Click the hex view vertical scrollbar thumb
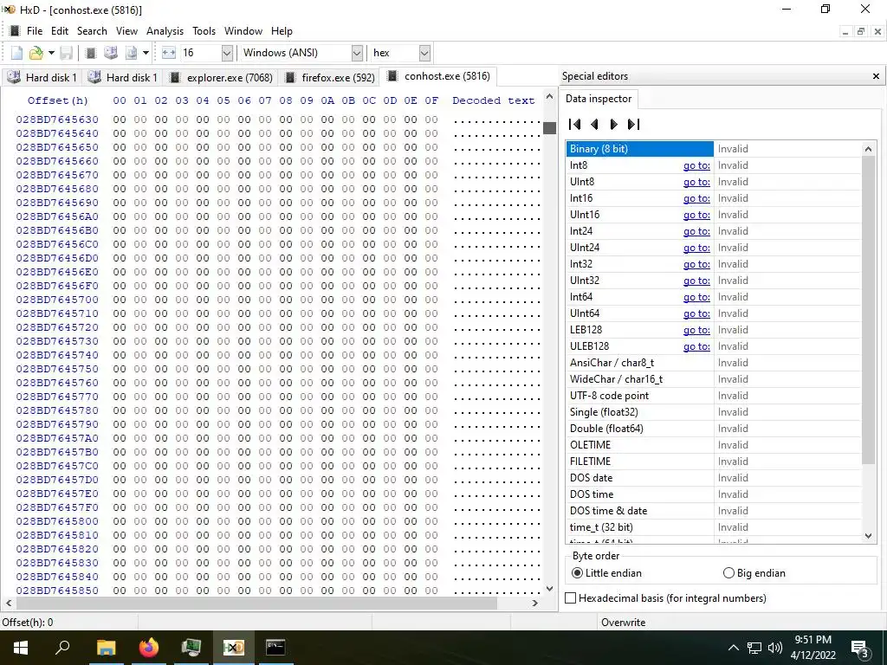Viewport: 887px width, 665px height. coord(549,128)
